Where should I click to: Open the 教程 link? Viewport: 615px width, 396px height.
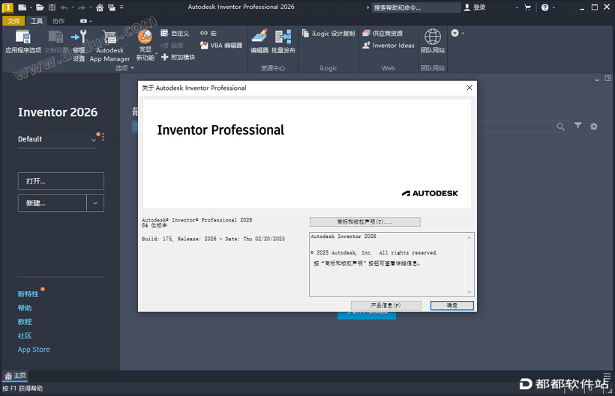25,322
